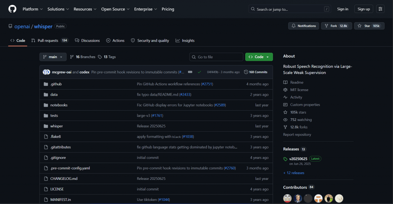Click the Custom properties icon
This screenshot has width=393, height=204.
(x=285, y=105)
